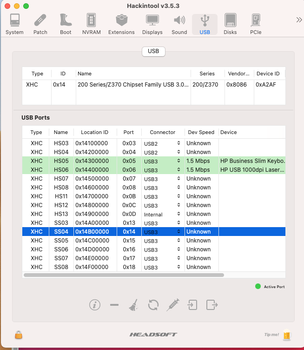Open connector dropdown for HS13 Internal port

pos(162,214)
